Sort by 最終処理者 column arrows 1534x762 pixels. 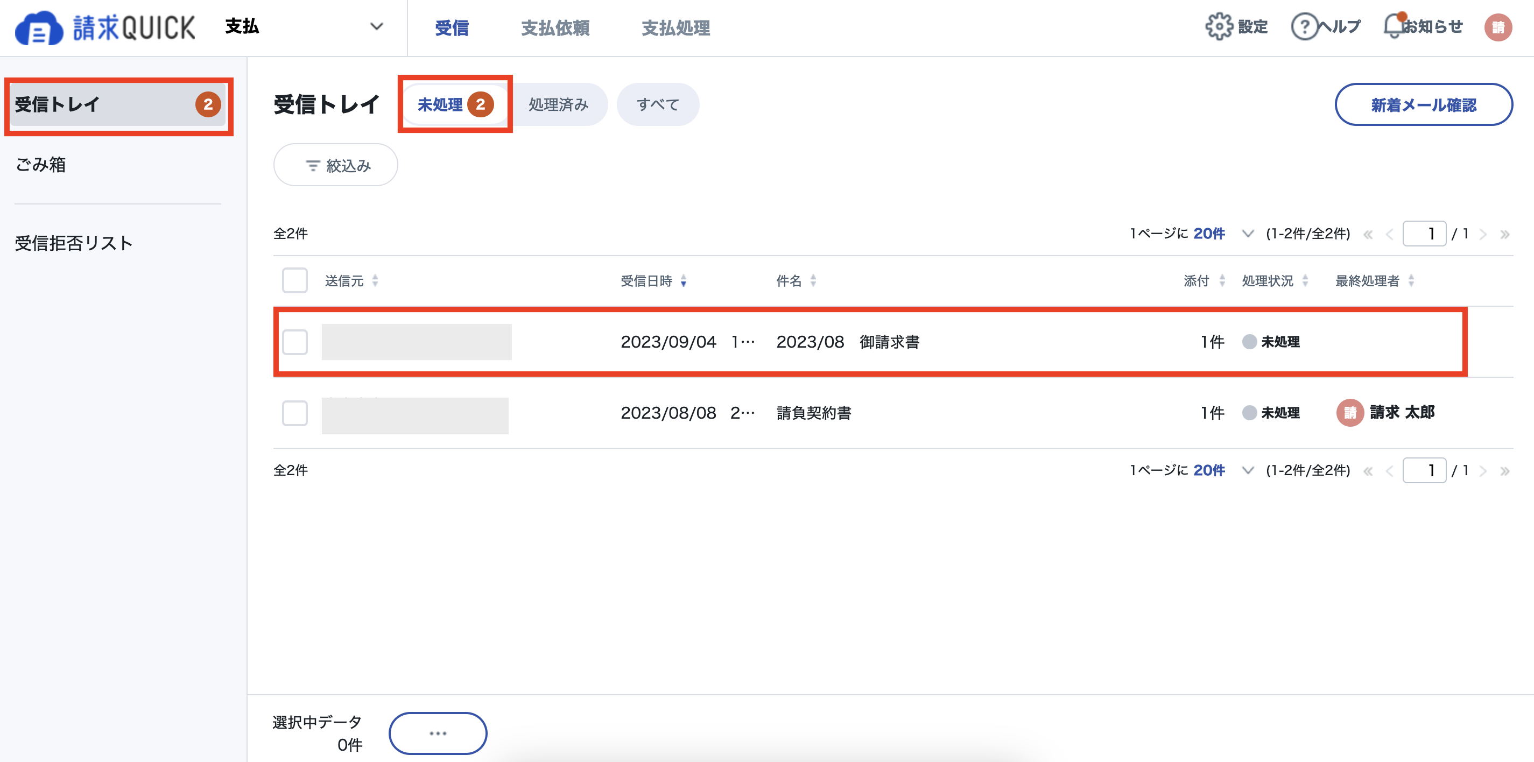coord(1411,281)
